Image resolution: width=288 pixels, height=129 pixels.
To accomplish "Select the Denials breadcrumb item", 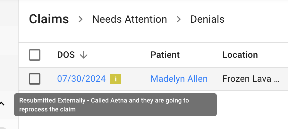I will coord(208,19).
